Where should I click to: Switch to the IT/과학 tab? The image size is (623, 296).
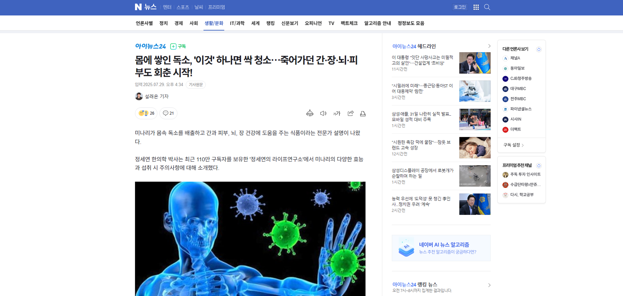(x=237, y=23)
